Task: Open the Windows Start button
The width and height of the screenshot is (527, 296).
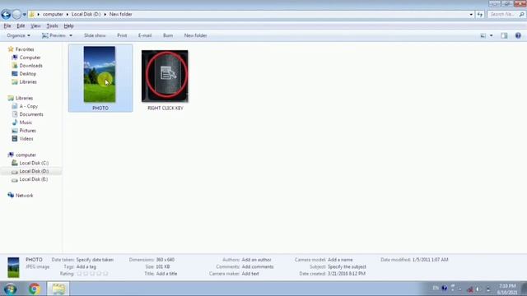Action: [10, 289]
